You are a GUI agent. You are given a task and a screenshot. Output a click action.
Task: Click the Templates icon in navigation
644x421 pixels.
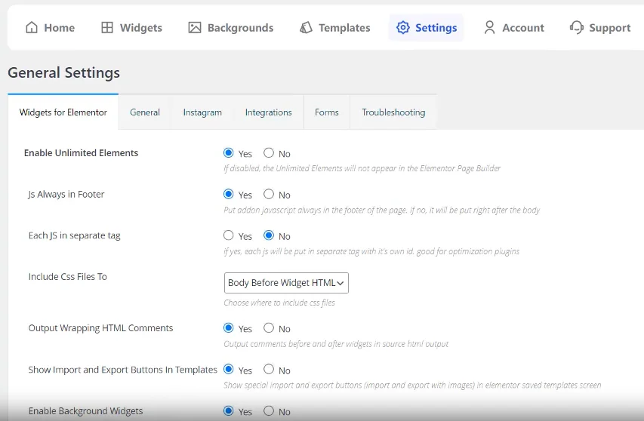click(306, 28)
